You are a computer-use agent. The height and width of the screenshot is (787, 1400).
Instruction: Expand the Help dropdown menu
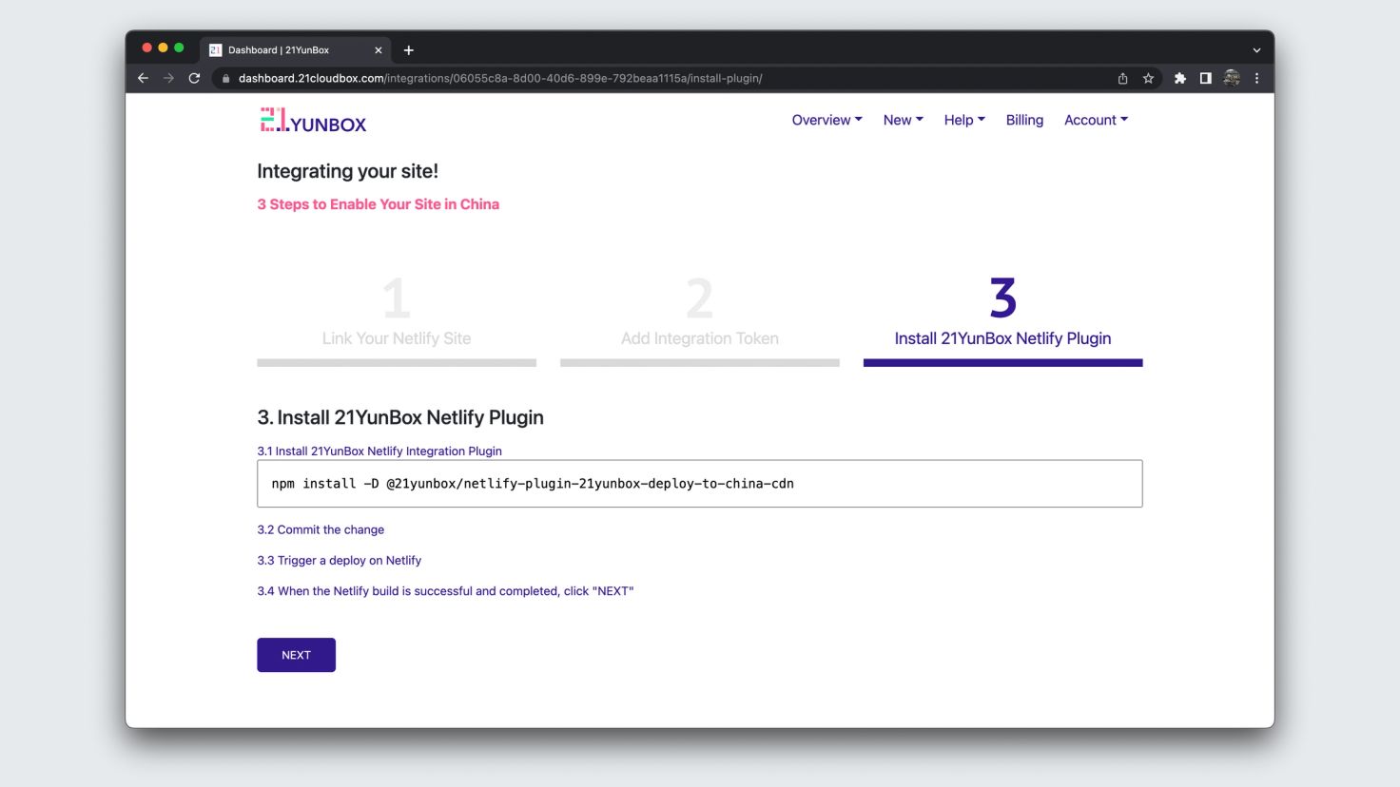(964, 120)
